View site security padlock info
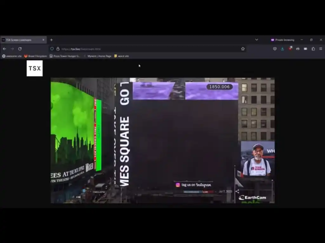The width and height of the screenshot is (325, 243). pos(58,49)
